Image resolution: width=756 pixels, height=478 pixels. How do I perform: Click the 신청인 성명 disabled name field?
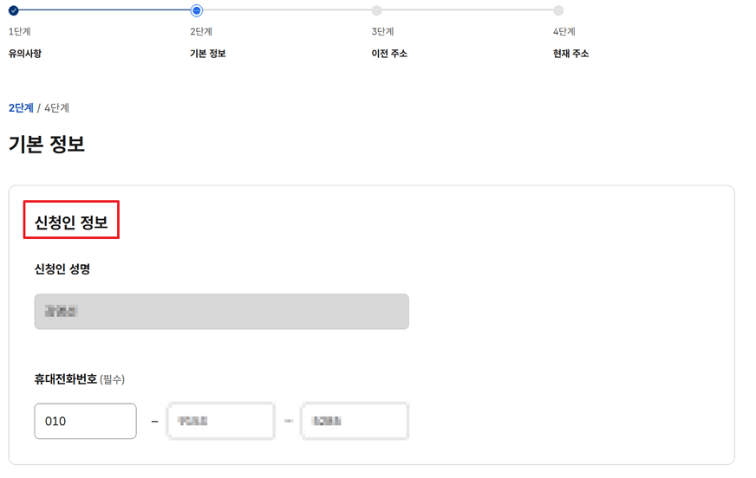tap(221, 312)
